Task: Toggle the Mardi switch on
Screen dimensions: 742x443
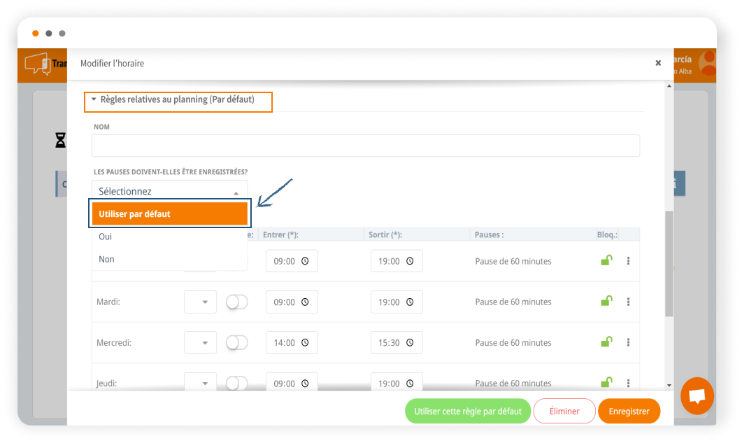Action: [x=236, y=302]
